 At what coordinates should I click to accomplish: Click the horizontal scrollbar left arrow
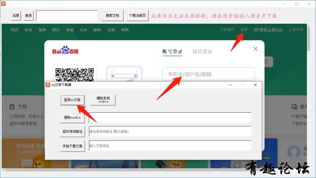point(3,170)
